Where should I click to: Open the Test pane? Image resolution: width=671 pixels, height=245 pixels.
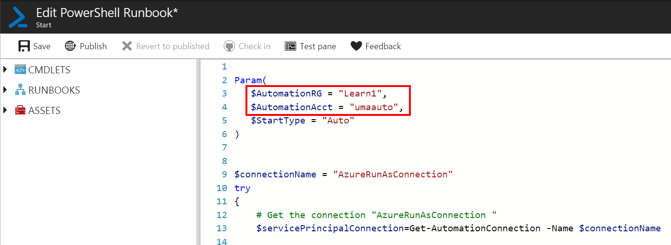click(310, 46)
